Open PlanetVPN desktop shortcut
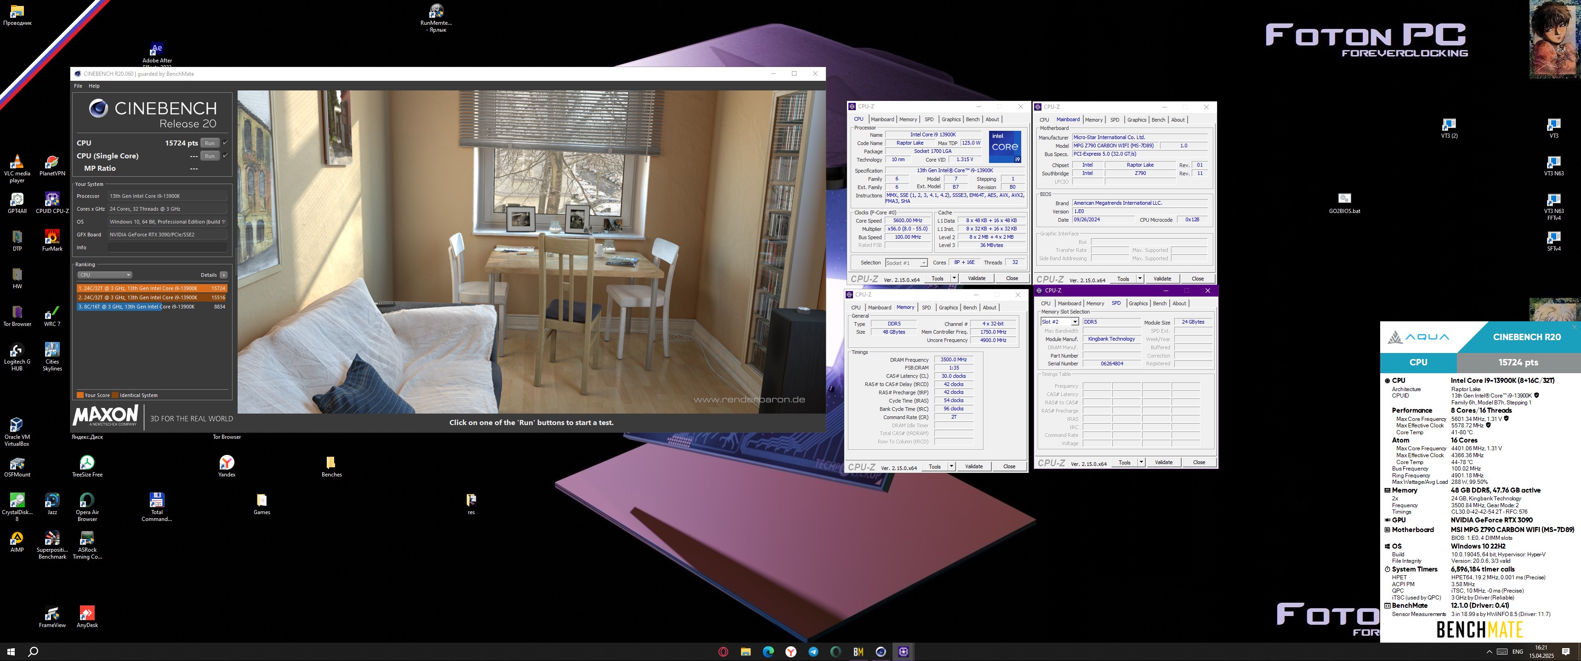 click(52, 165)
